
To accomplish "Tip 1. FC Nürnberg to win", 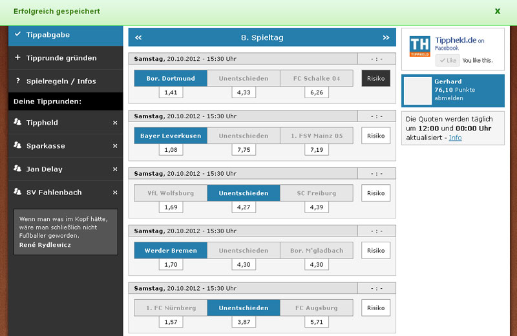I will 171,308.
